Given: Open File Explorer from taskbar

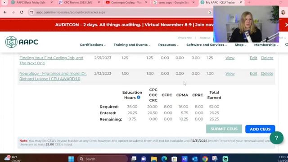Looking at the screenshot, I should (x=154, y=159).
